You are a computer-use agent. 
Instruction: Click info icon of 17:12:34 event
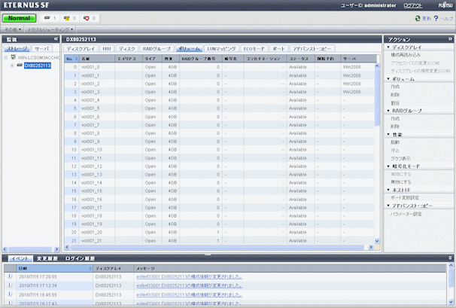click(x=10, y=285)
